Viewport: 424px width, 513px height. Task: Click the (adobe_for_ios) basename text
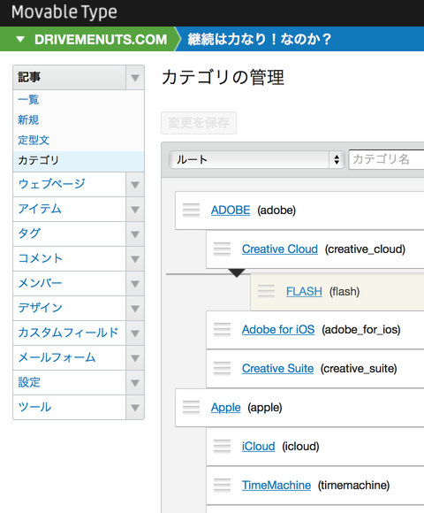pos(361,330)
